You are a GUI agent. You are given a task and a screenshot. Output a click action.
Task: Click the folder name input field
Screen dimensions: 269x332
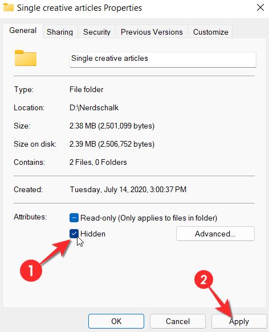pos(163,60)
